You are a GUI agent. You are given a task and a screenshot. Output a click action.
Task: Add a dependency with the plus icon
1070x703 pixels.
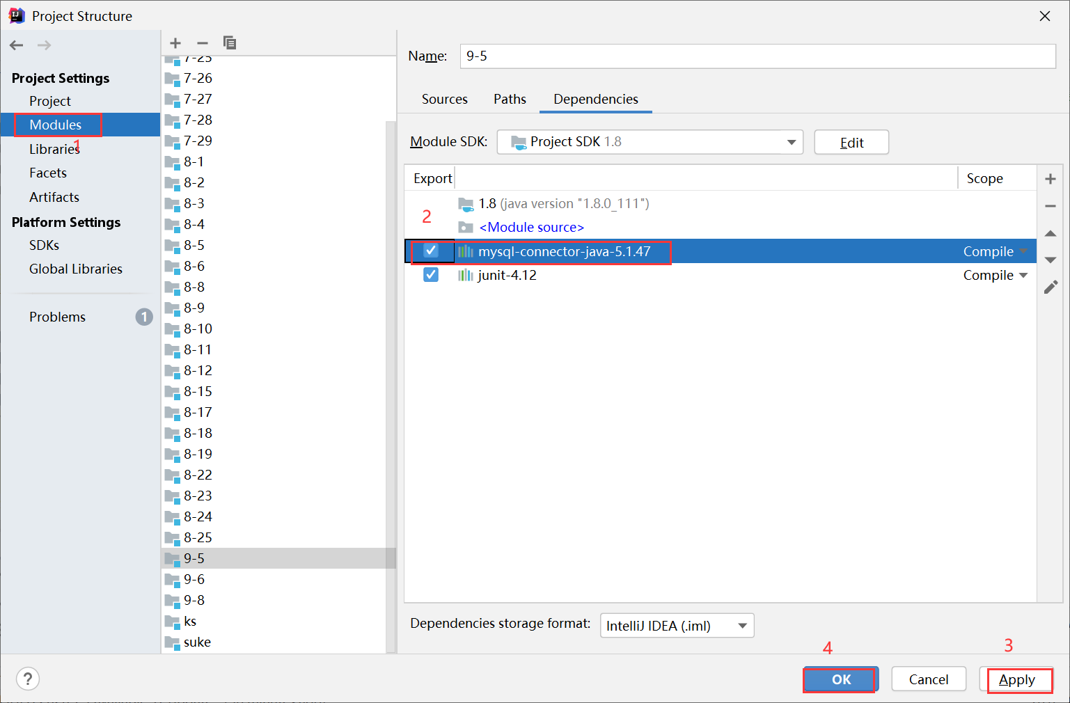(1051, 179)
